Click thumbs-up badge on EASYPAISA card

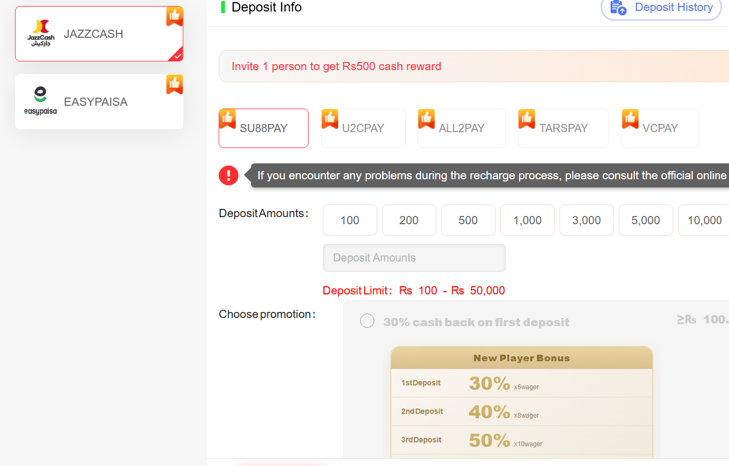[174, 84]
